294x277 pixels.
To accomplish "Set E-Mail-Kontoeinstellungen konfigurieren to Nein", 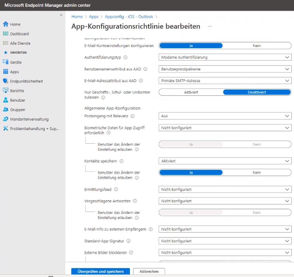I will tap(257, 46).
